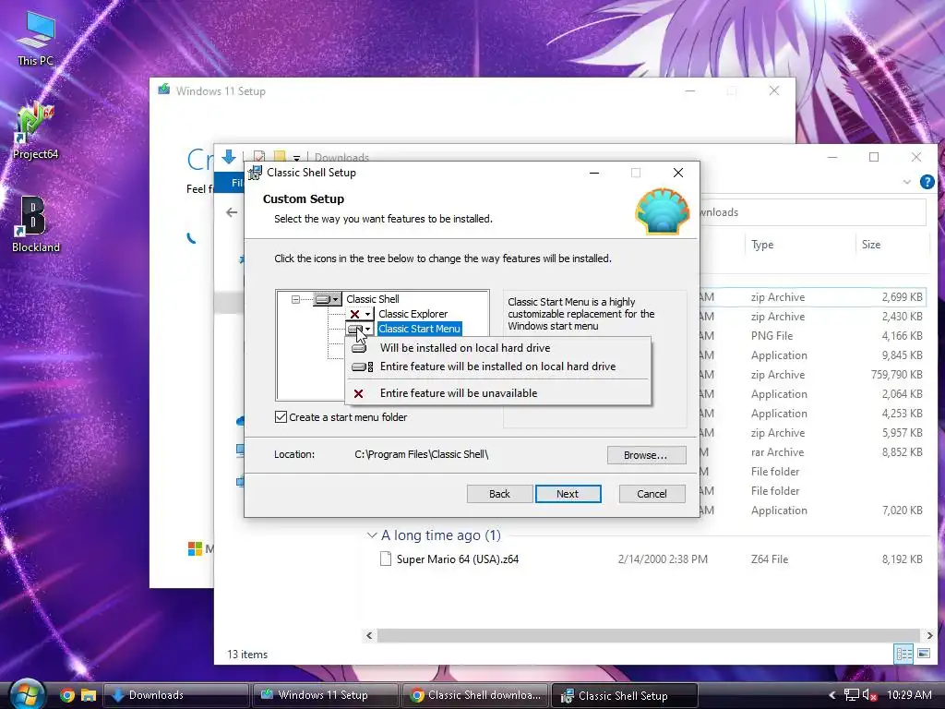
Task: Choose 'Entire feature will be unavailable'
Action: pos(459,393)
